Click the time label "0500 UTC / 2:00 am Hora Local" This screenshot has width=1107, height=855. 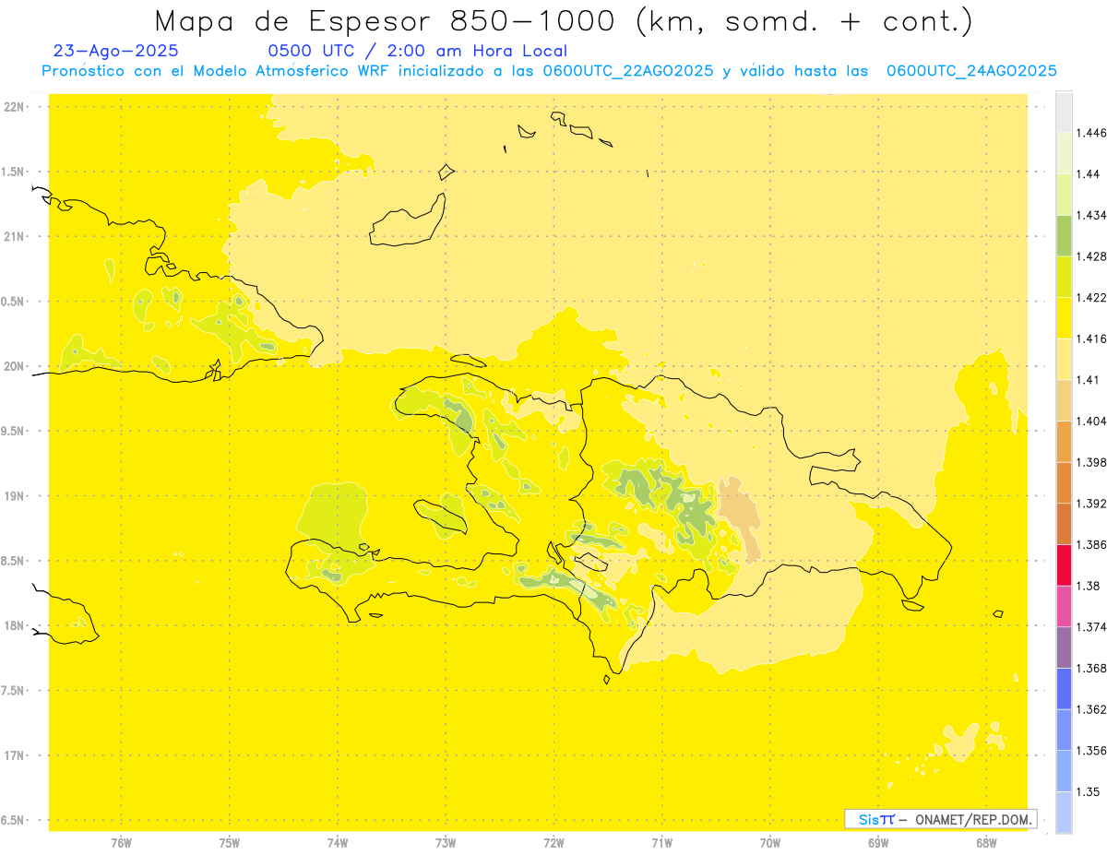tap(417, 51)
